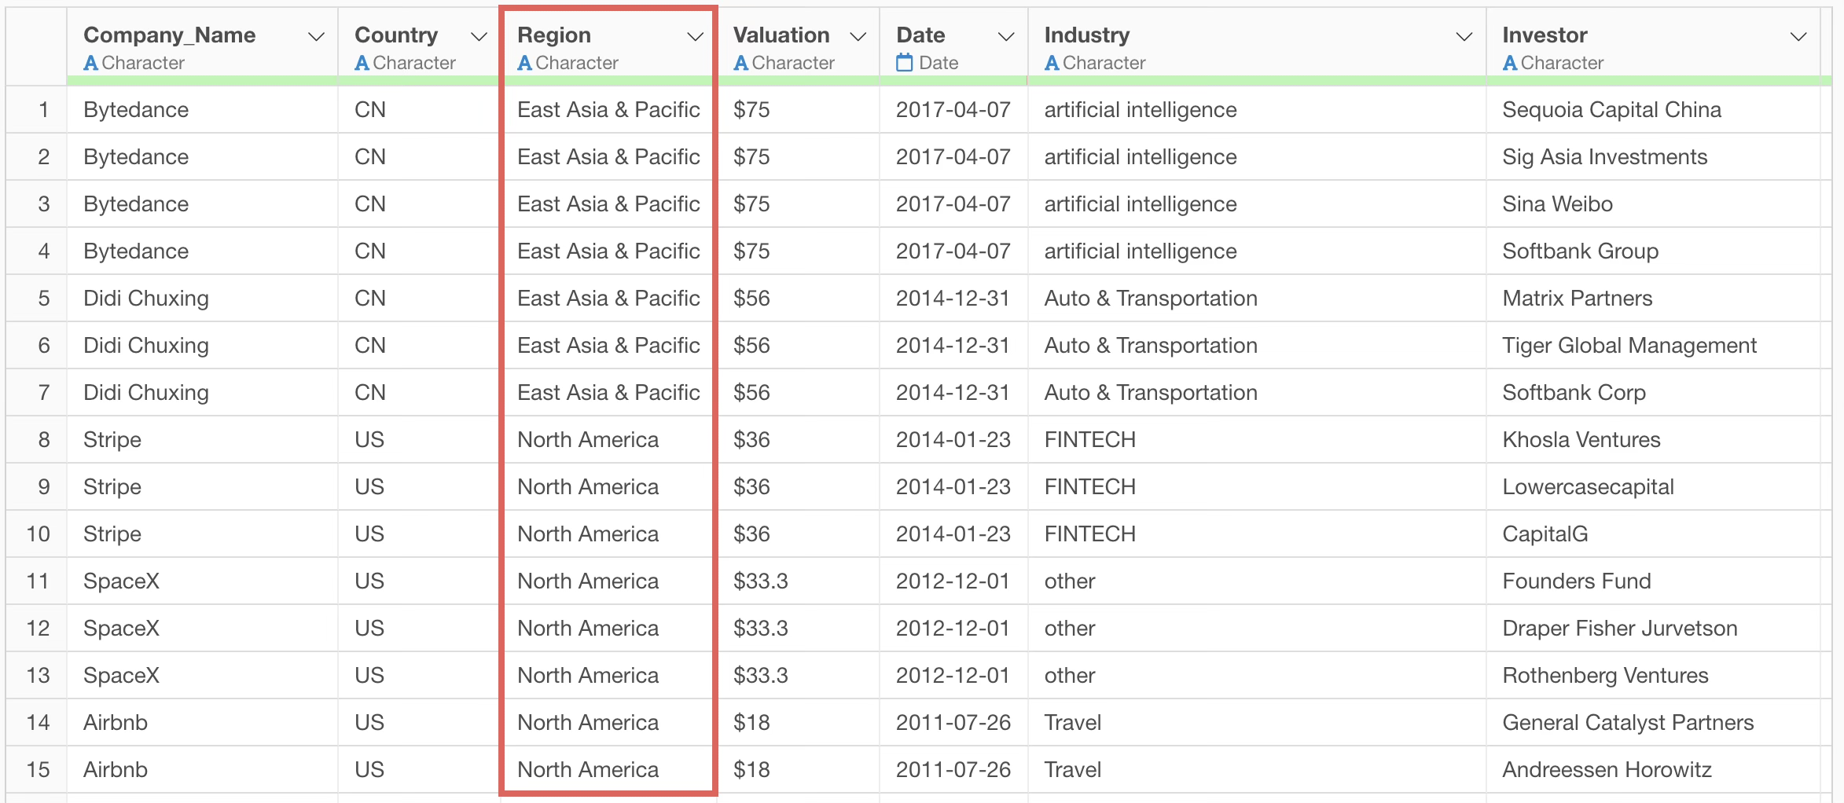Click the Region column header title
Viewport: 1844px width, 803px height.
(x=554, y=35)
